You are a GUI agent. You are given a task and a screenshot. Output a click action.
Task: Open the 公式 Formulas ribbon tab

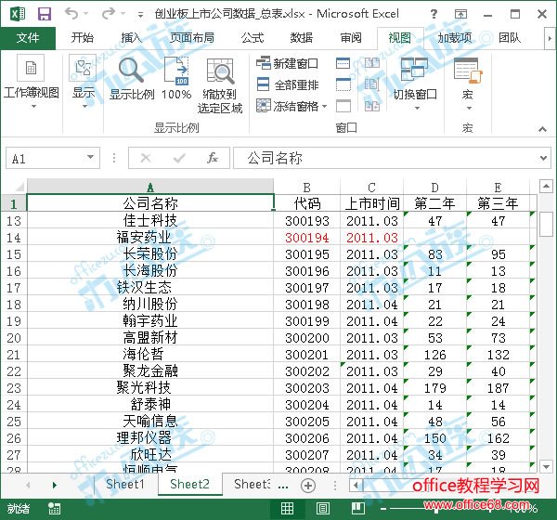tap(252, 37)
